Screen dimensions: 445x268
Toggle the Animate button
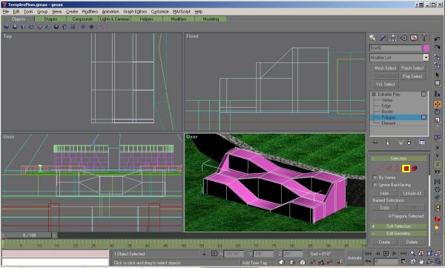click(355, 258)
